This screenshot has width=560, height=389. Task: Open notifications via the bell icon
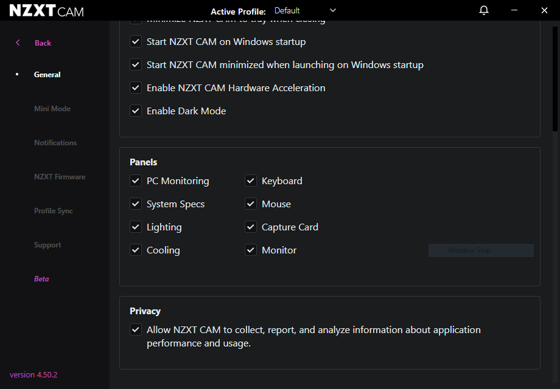pyautogui.click(x=483, y=10)
